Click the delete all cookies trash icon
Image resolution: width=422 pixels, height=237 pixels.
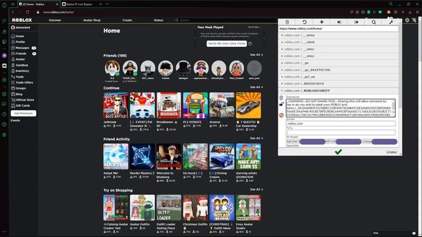point(287,22)
